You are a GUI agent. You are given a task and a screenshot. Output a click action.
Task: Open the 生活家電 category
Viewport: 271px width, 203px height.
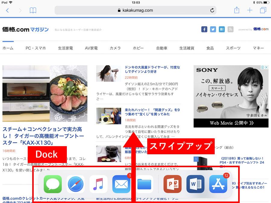point(65,48)
